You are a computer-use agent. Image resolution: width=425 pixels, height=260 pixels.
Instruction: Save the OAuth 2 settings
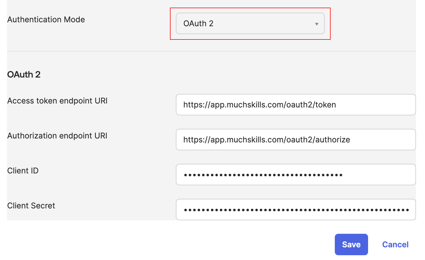tap(351, 244)
